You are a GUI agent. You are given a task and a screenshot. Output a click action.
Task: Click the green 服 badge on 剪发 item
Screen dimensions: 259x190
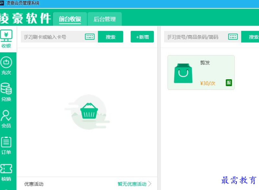point(229,83)
